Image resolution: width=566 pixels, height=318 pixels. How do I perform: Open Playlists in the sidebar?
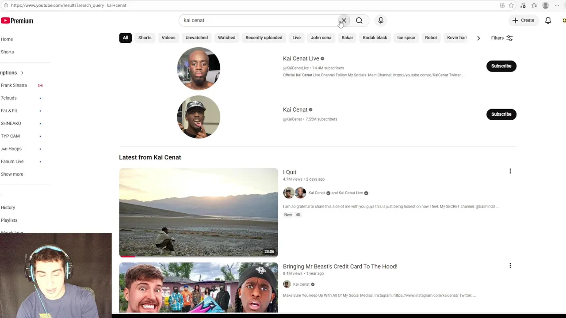[x=9, y=220]
